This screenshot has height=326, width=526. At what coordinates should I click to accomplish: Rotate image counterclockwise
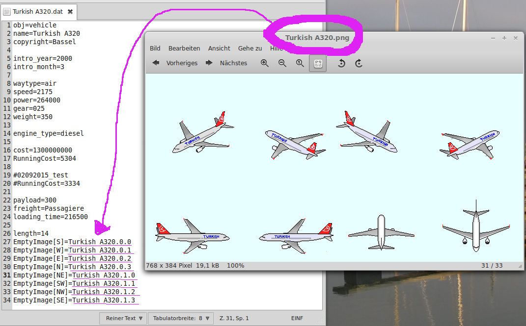pyautogui.click(x=342, y=63)
